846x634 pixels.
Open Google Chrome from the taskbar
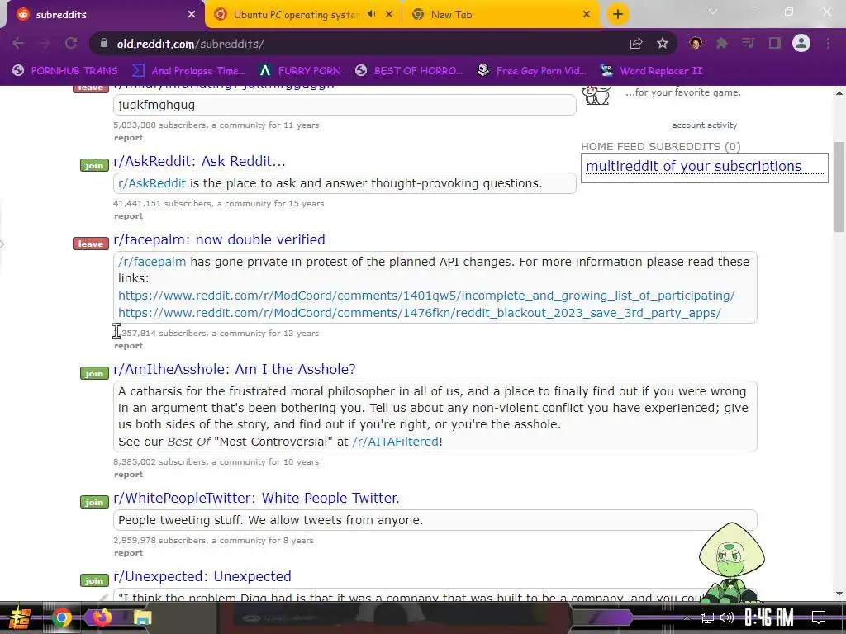pyautogui.click(x=61, y=617)
